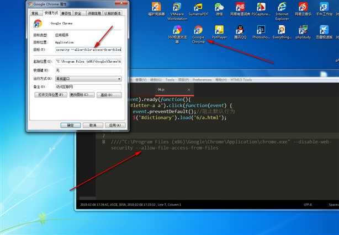339x235 pixels.
Task: Click into the 起始位置 path field
Action: [x=88, y=62]
